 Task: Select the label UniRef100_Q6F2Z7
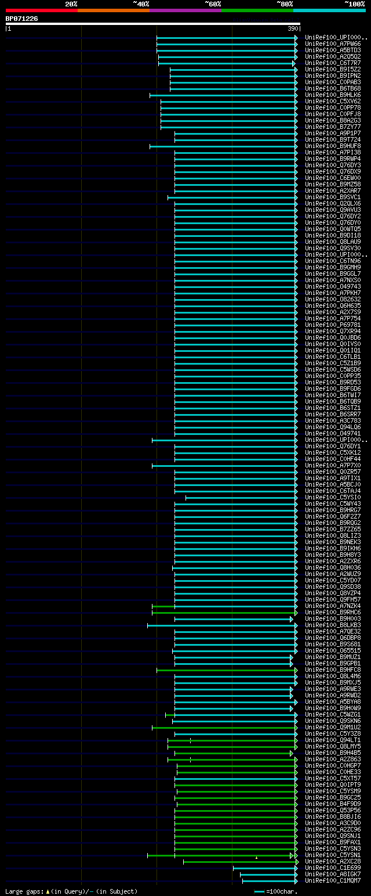[333, 517]
